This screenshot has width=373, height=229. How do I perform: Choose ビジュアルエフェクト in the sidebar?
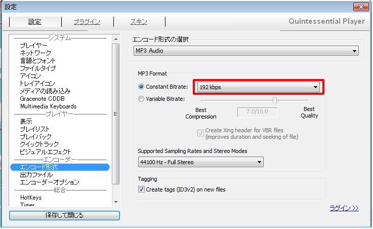46,152
